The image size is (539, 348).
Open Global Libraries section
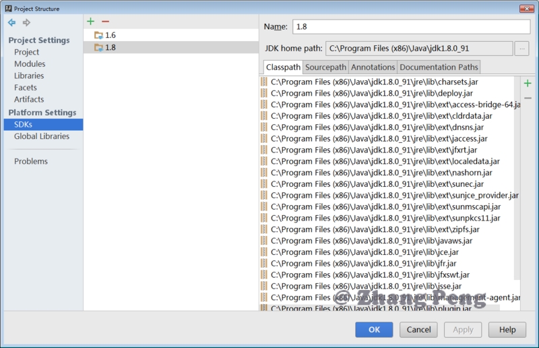[x=42, y=136]
